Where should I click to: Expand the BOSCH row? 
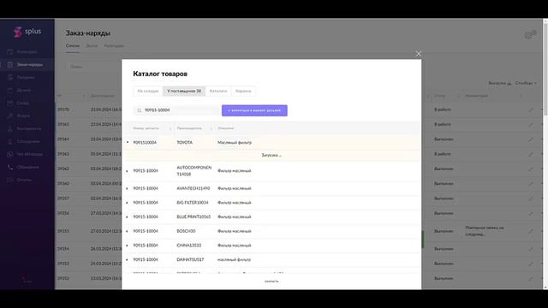click(128, 231)
